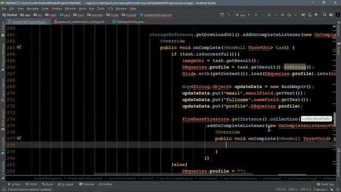Toggle the fold marker at line 281
Viewport: 341px width, 192px height.
pos(31,165)
